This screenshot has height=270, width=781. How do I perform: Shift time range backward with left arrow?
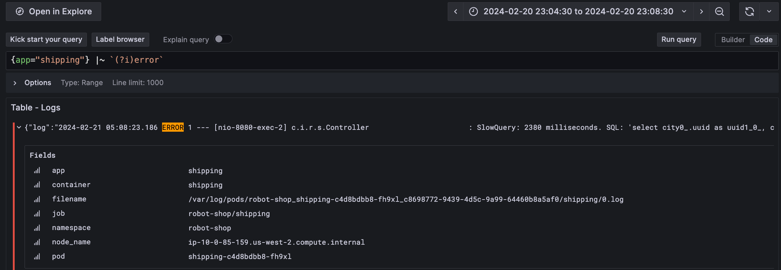coord(456,12)
